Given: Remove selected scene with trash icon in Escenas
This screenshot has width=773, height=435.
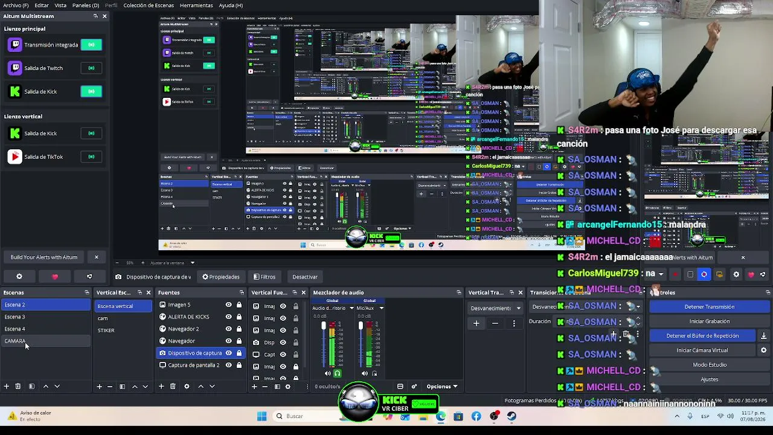Looking at the screenshot, I should (x=18, y=386).
